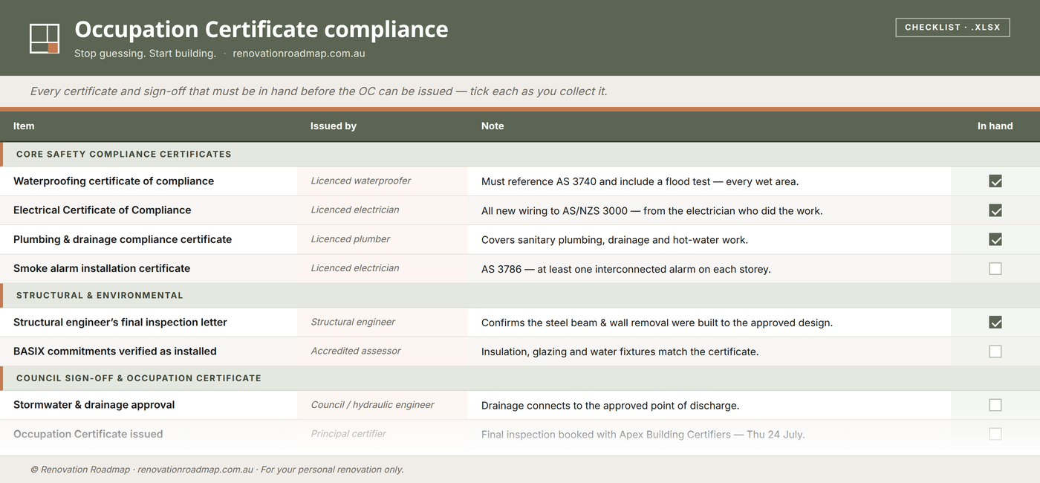
Task: Open the renovationroadmap.com.au link in footer
Action: click(195, 470)
